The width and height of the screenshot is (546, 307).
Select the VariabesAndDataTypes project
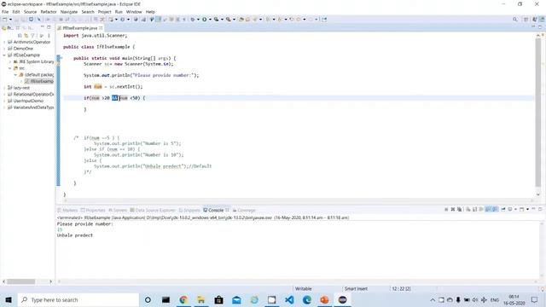tap(31, 107)
